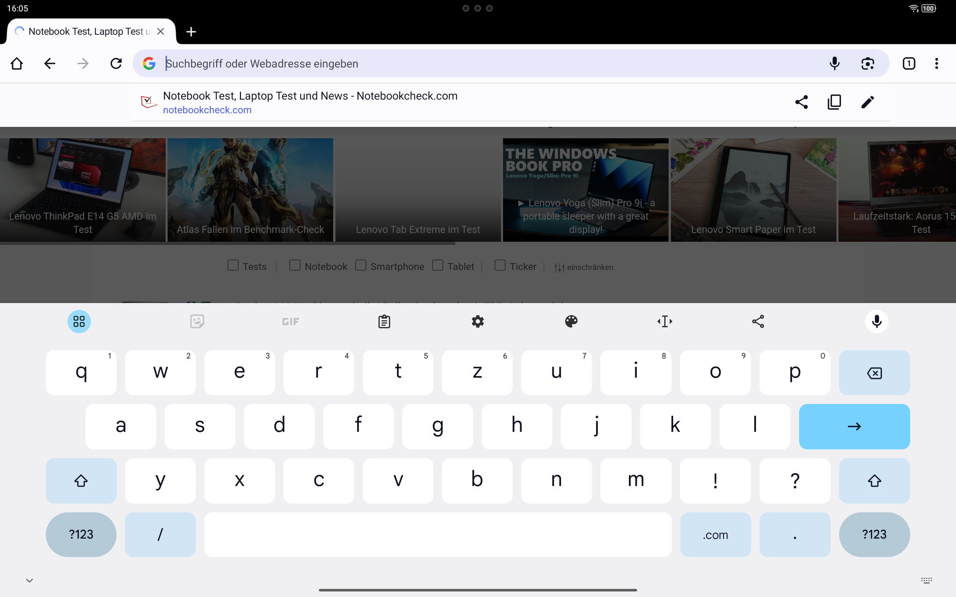Reload the current page
The height and width of the screenshot is (597, 956).
[116, 64]
